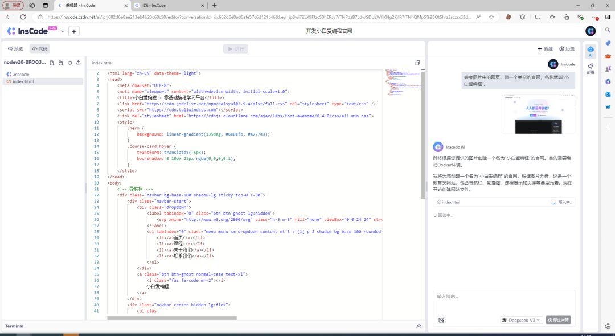Open the Edge sidebar Outlook icon
615x336 pixels.
coord(608,95)
